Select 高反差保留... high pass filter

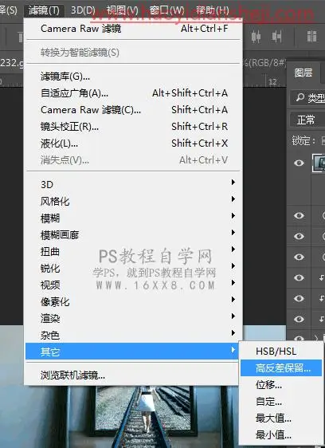tap(281, 368)
